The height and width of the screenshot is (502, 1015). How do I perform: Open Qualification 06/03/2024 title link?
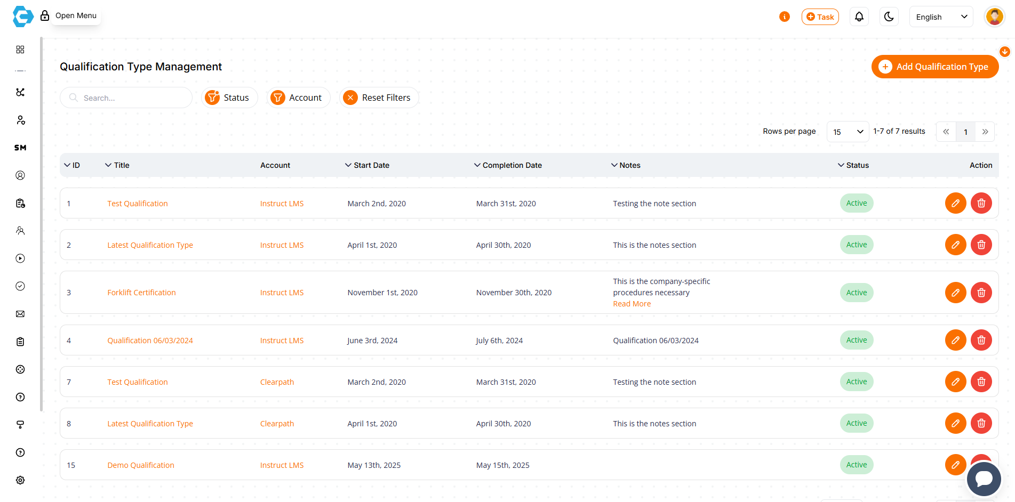(150, 341)
